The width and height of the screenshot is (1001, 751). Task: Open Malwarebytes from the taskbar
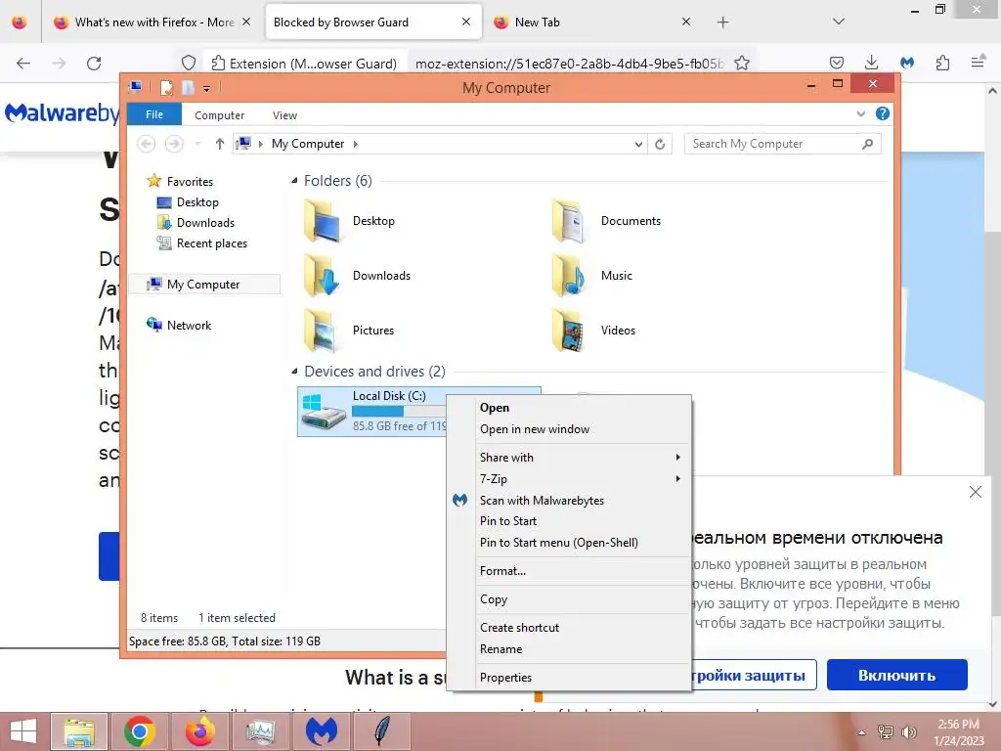tap(321, 731)
